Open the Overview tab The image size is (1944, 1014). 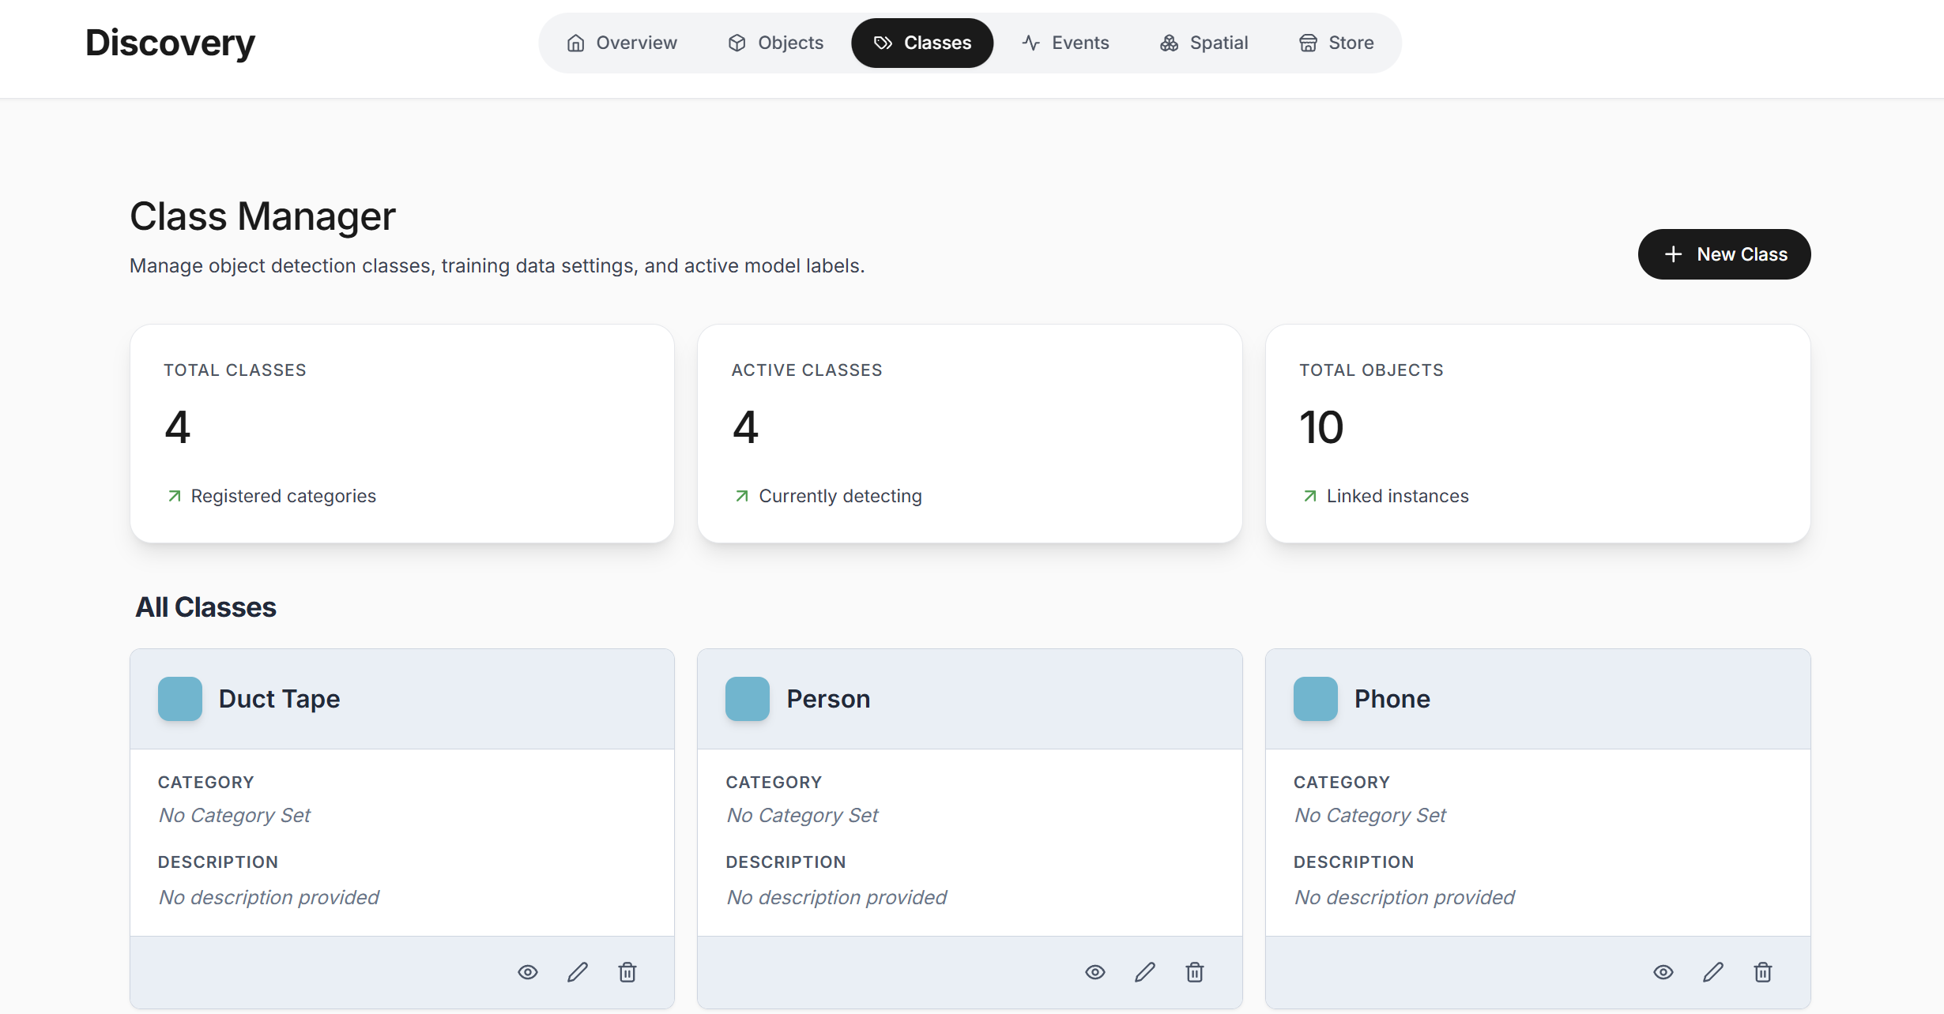tap(622, 43)
